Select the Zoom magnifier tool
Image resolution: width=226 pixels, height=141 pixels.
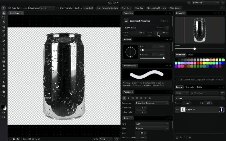(4, 96)
